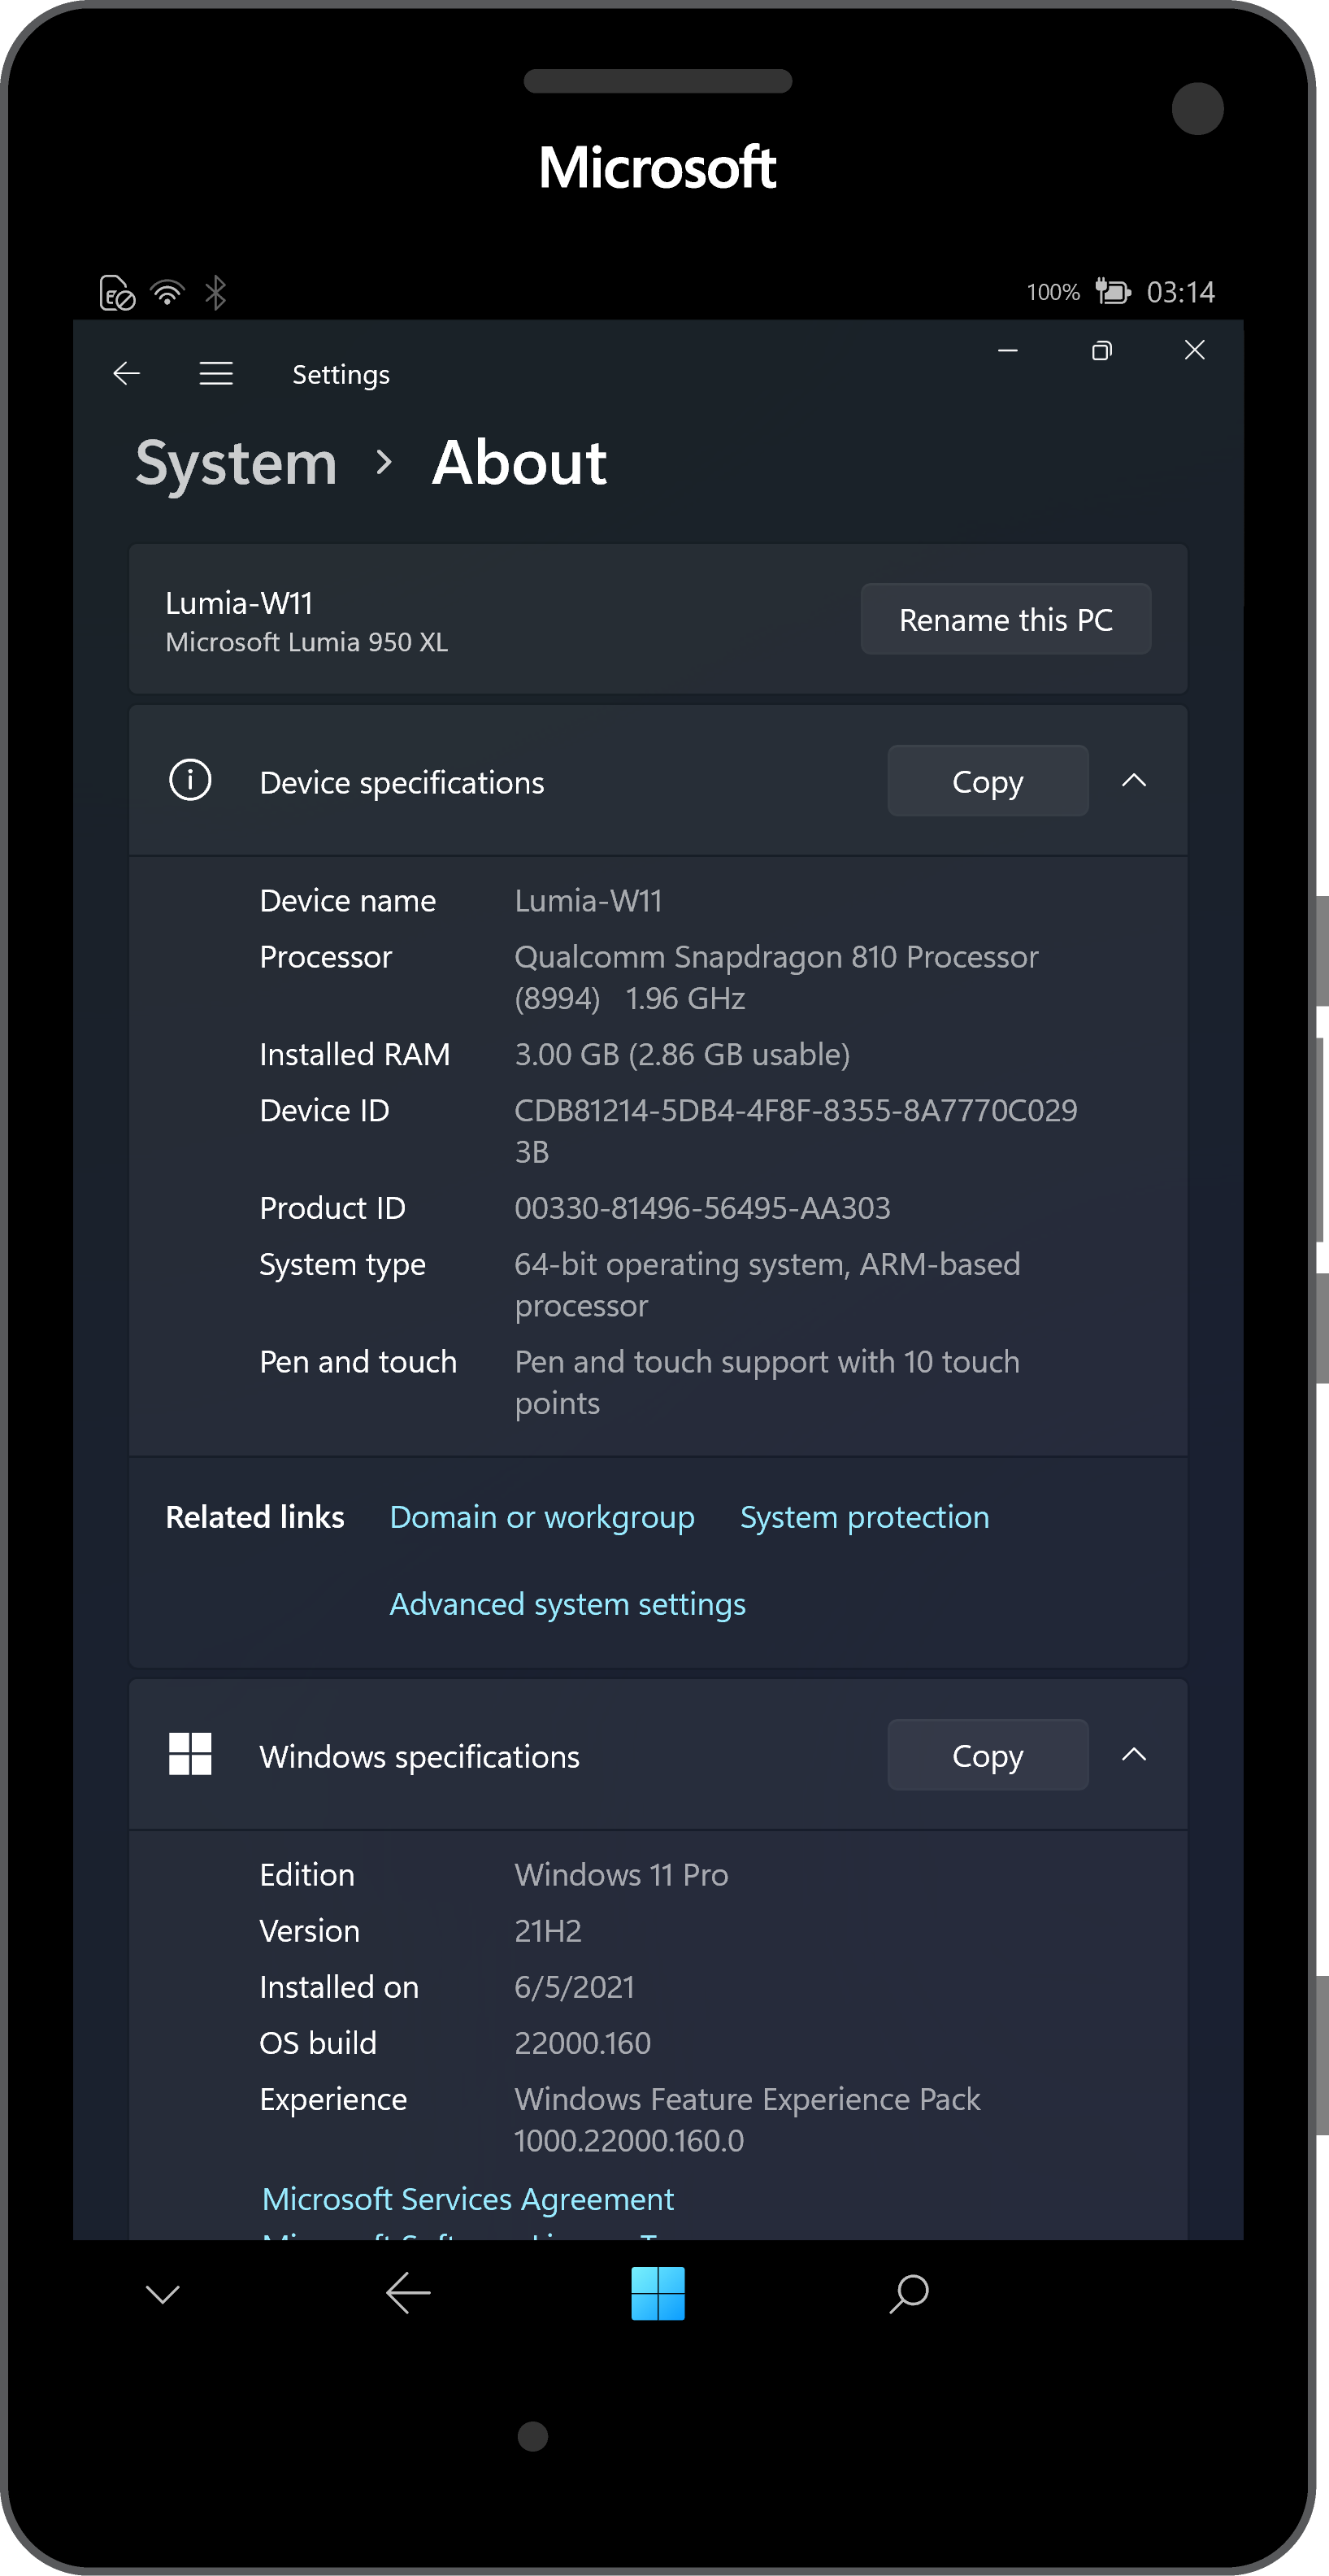Open Microsoft Services Agreement link

click(x=468, y=2199)
